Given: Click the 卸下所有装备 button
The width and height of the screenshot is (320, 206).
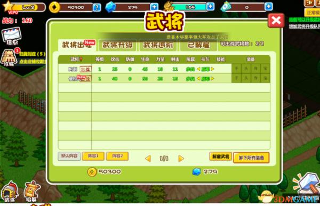Looking at the screenshot, I should (x=251, y=158).
